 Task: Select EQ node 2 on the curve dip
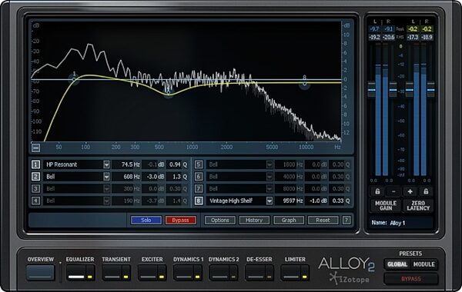click(x=168, y=92)
